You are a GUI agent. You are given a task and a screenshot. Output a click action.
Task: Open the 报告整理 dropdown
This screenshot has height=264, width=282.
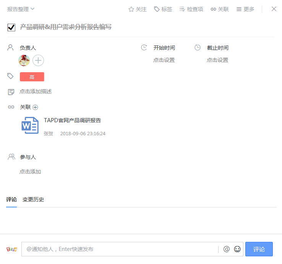(x=21, y=9)
